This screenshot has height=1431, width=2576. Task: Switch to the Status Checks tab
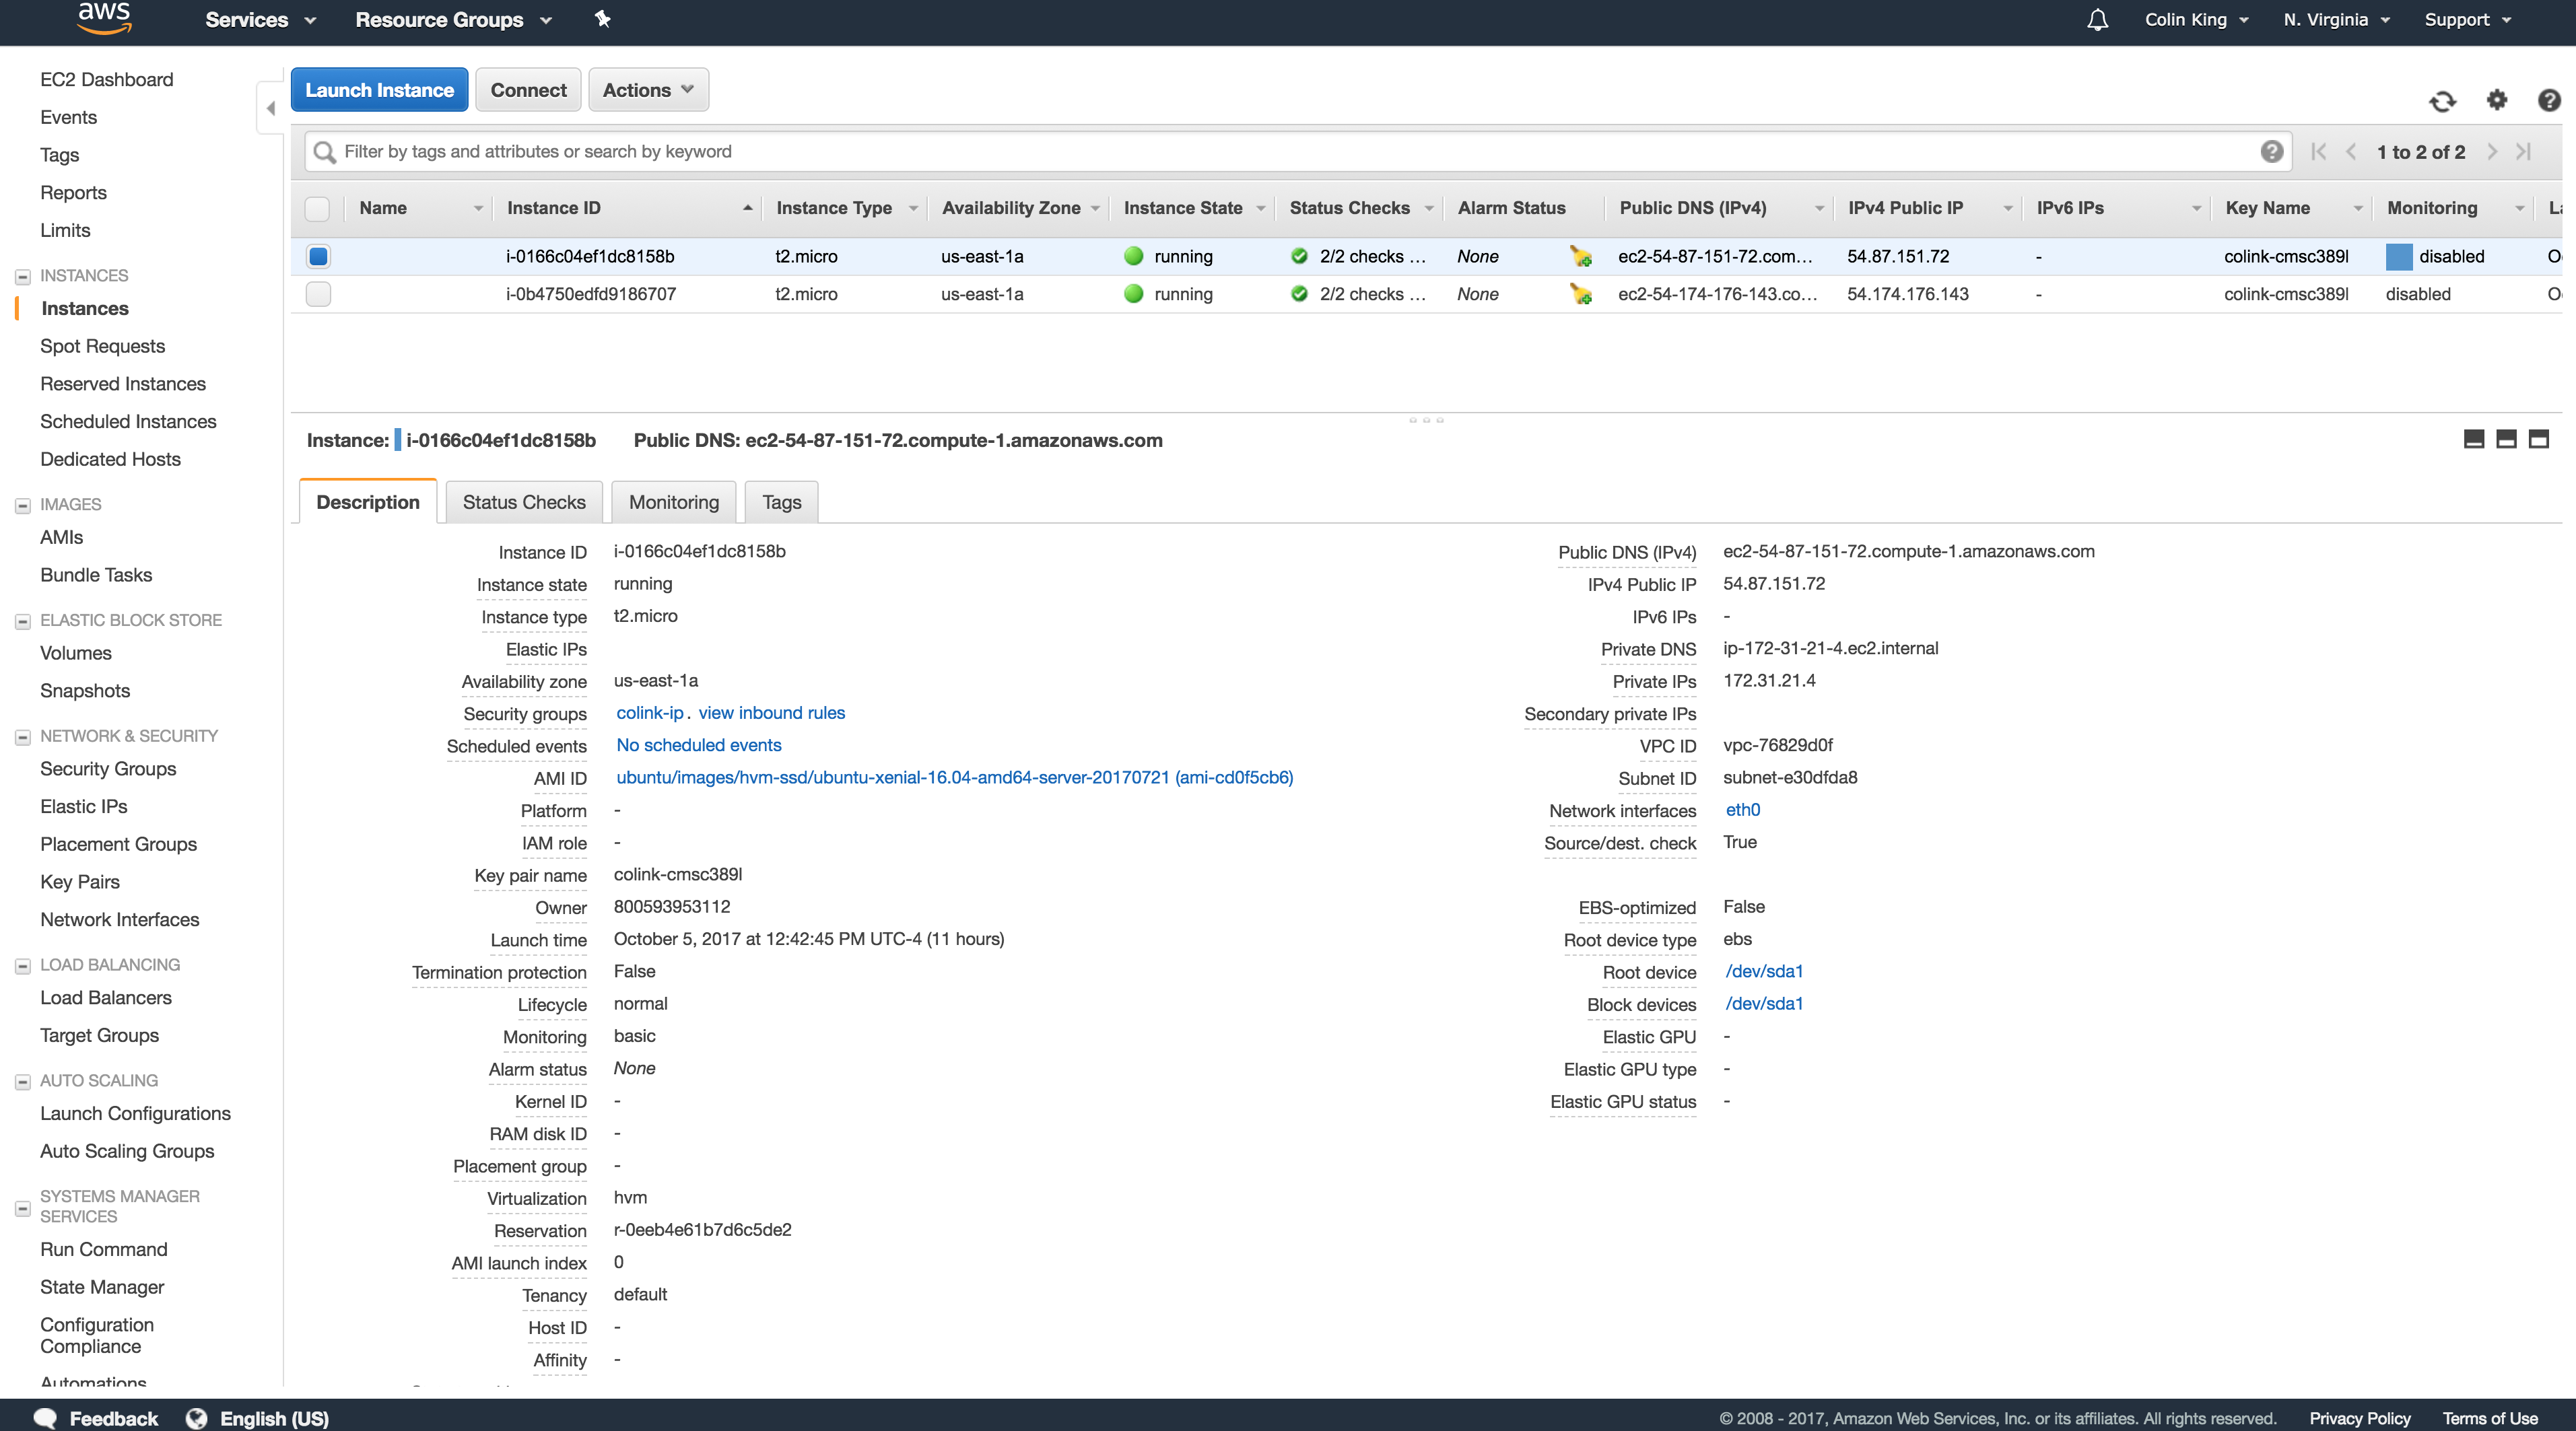tap(524, 502)
